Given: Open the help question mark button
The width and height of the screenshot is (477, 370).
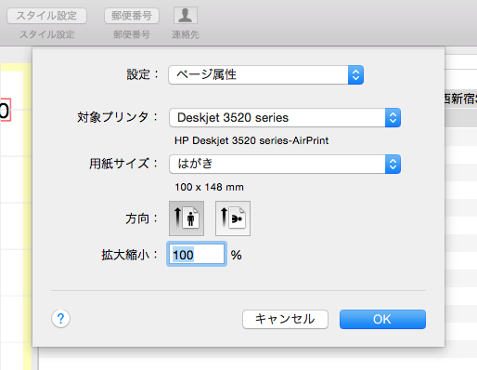Looking at the screenshot, I should (x=60, y=319).
